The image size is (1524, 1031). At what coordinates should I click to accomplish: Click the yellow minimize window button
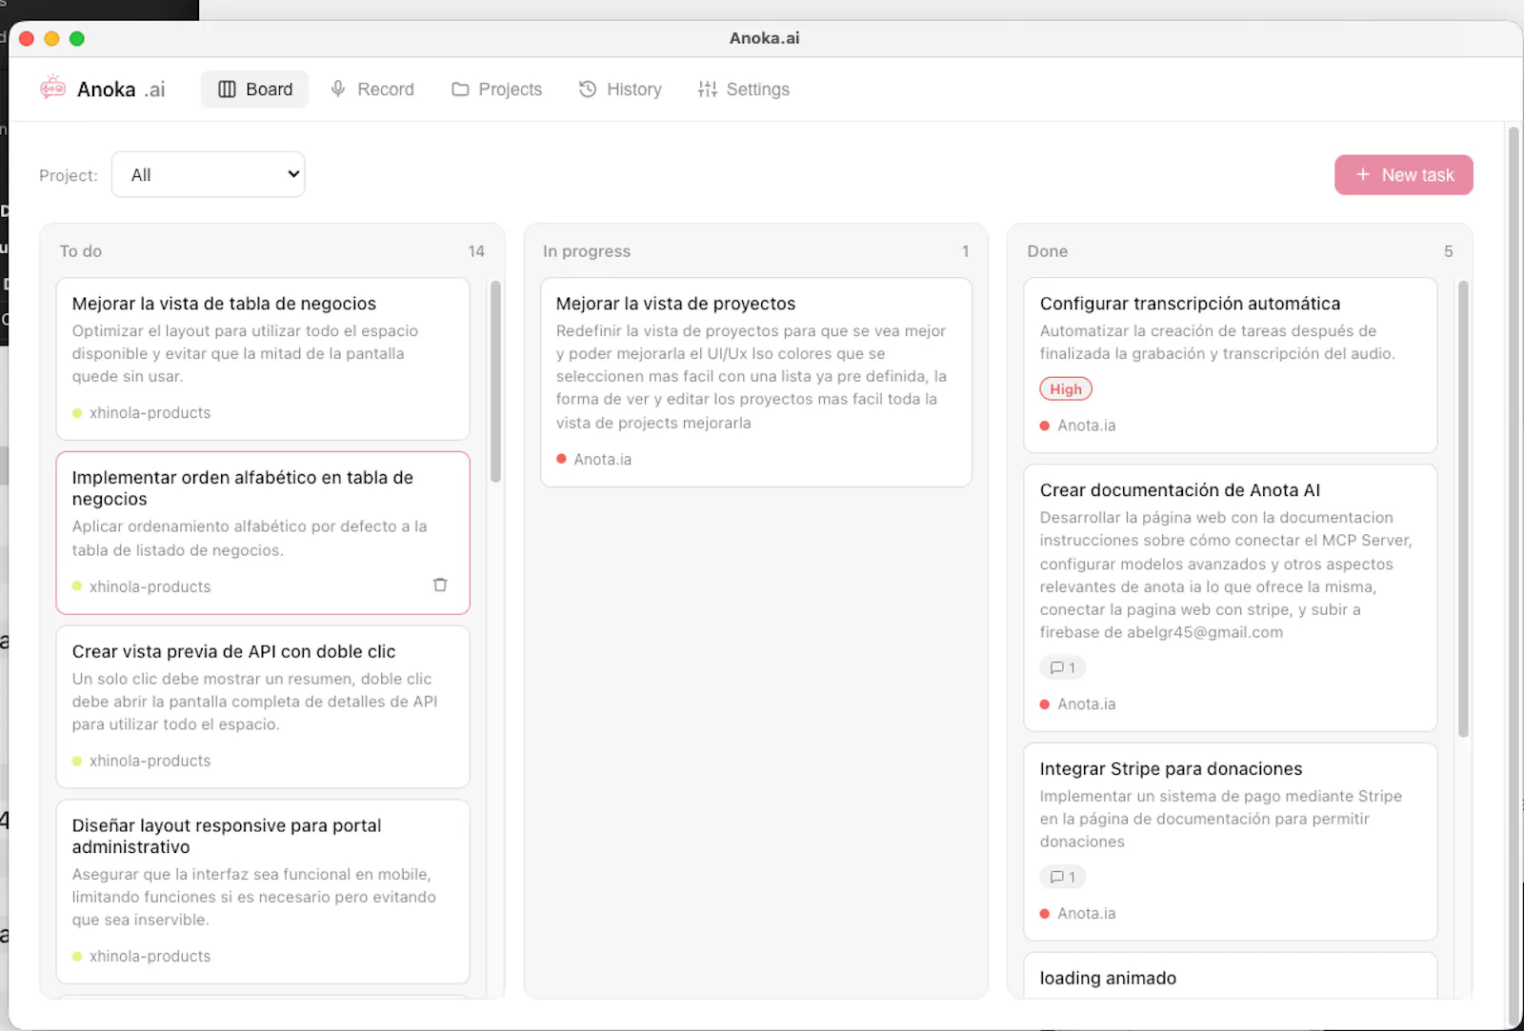coord(51,38)
